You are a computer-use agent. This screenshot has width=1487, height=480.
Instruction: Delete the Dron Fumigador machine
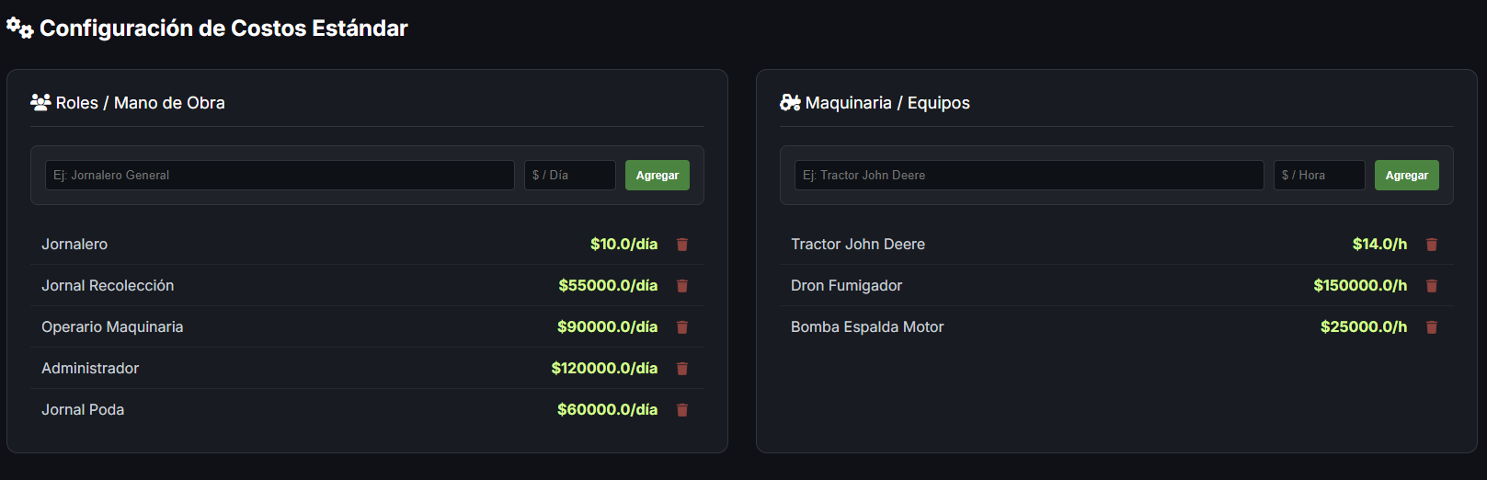[x=1432, y=286]
